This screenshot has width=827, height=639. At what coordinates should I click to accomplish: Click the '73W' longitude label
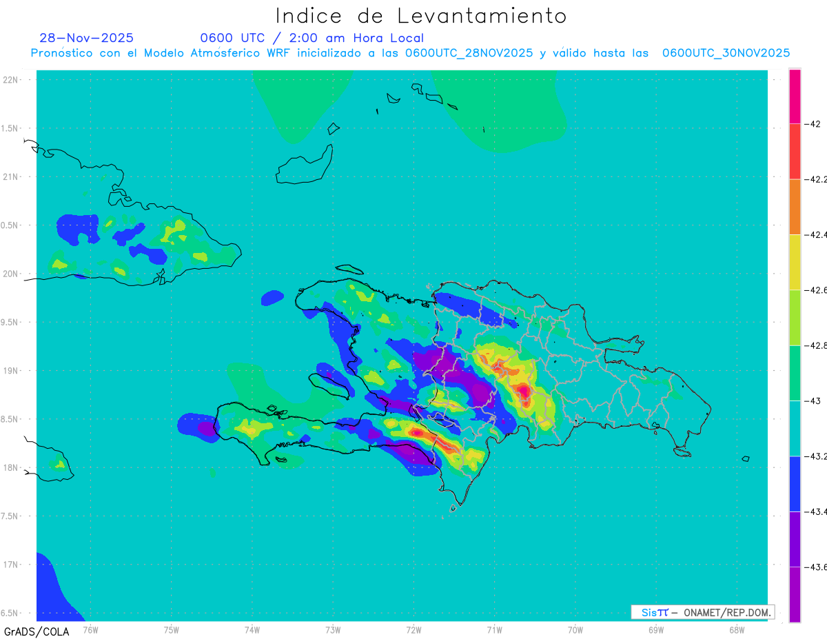point(333,629)
